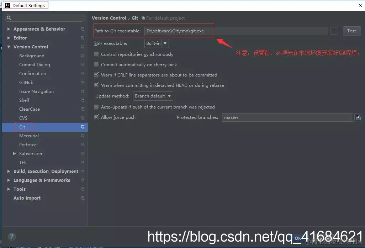Viewport: 365px width, 248px height.
Task: Click project-level icon beside Background row
Action: click(83, 56)
